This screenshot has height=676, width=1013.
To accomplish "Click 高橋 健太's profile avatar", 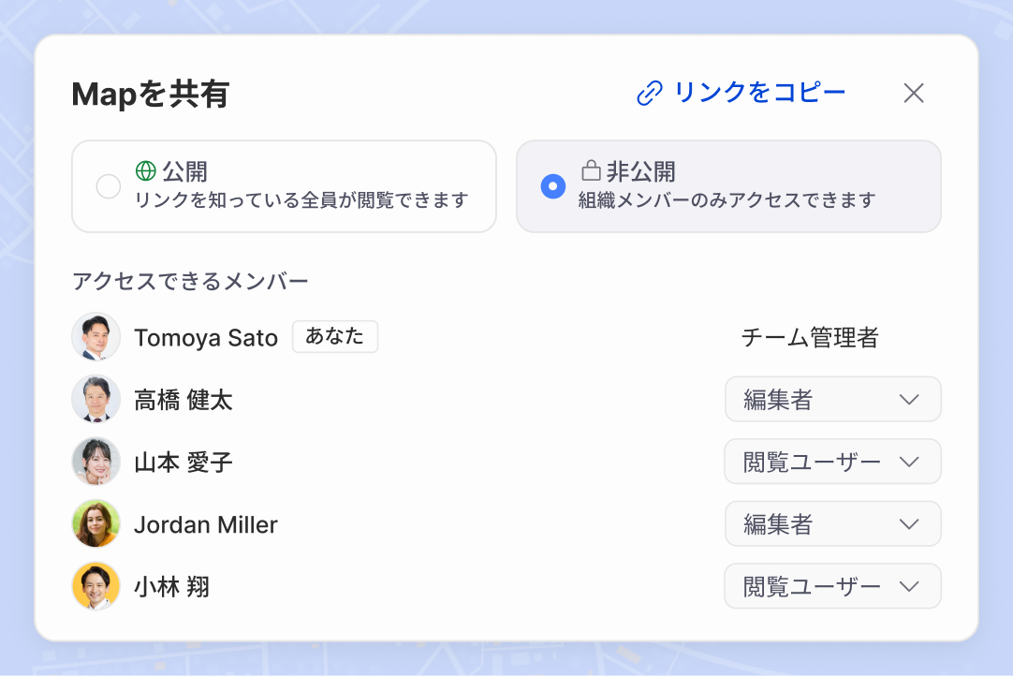I will (96, 399).
